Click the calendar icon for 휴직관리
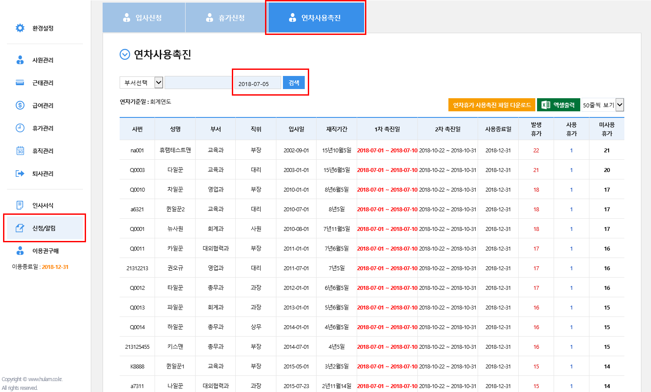This screenshot has height=392, width=651. point(20,151)
